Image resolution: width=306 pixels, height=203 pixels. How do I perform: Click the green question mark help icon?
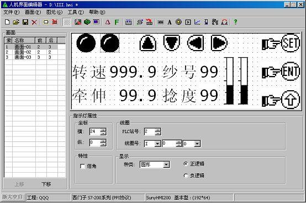pyautogui.click(x=235, y=22)
